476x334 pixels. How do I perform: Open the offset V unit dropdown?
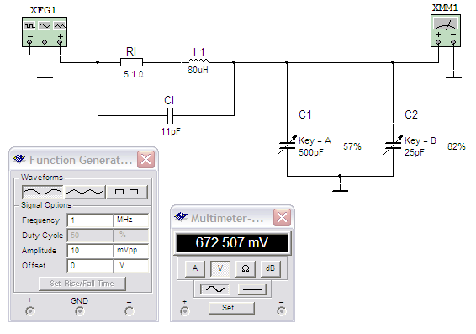(x=131, y=266)
